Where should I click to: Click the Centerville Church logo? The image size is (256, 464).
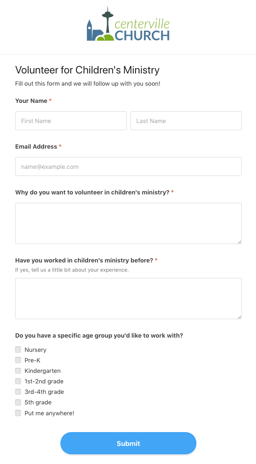point(128,26)
